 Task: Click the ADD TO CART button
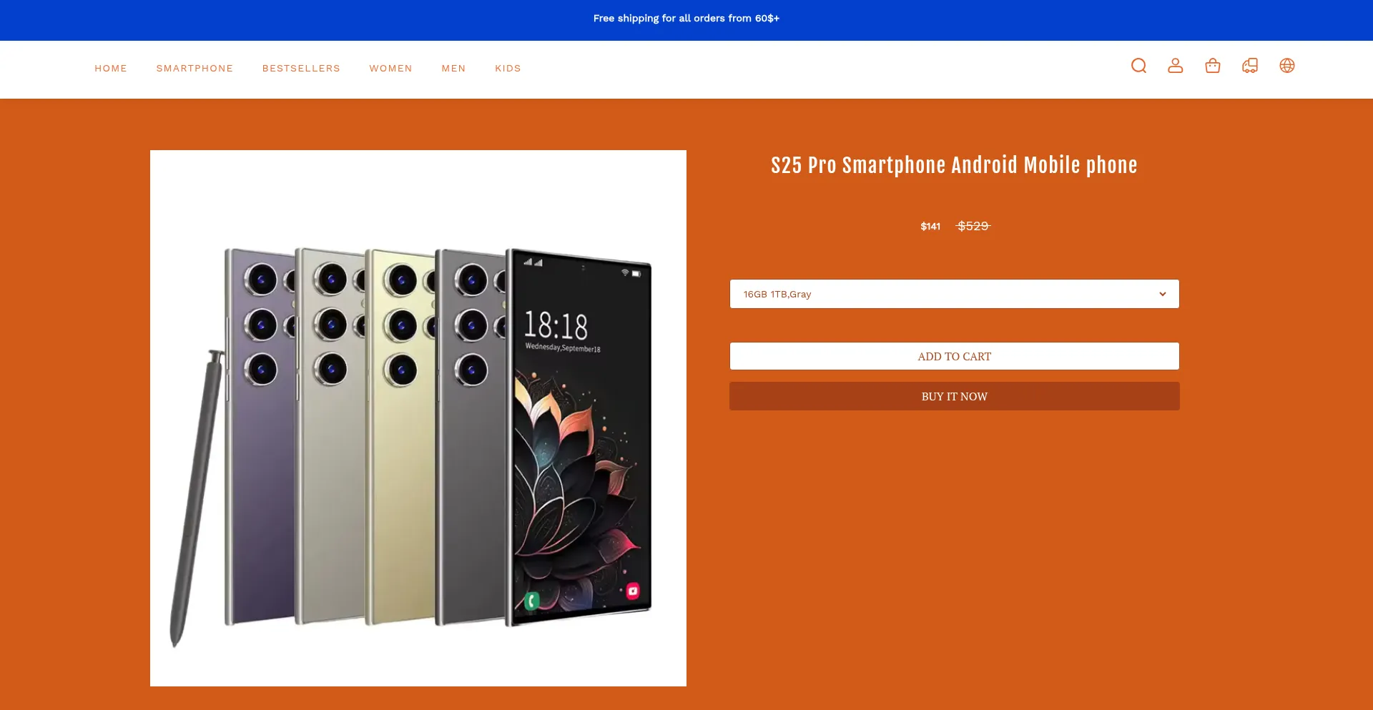pos(954,356)
